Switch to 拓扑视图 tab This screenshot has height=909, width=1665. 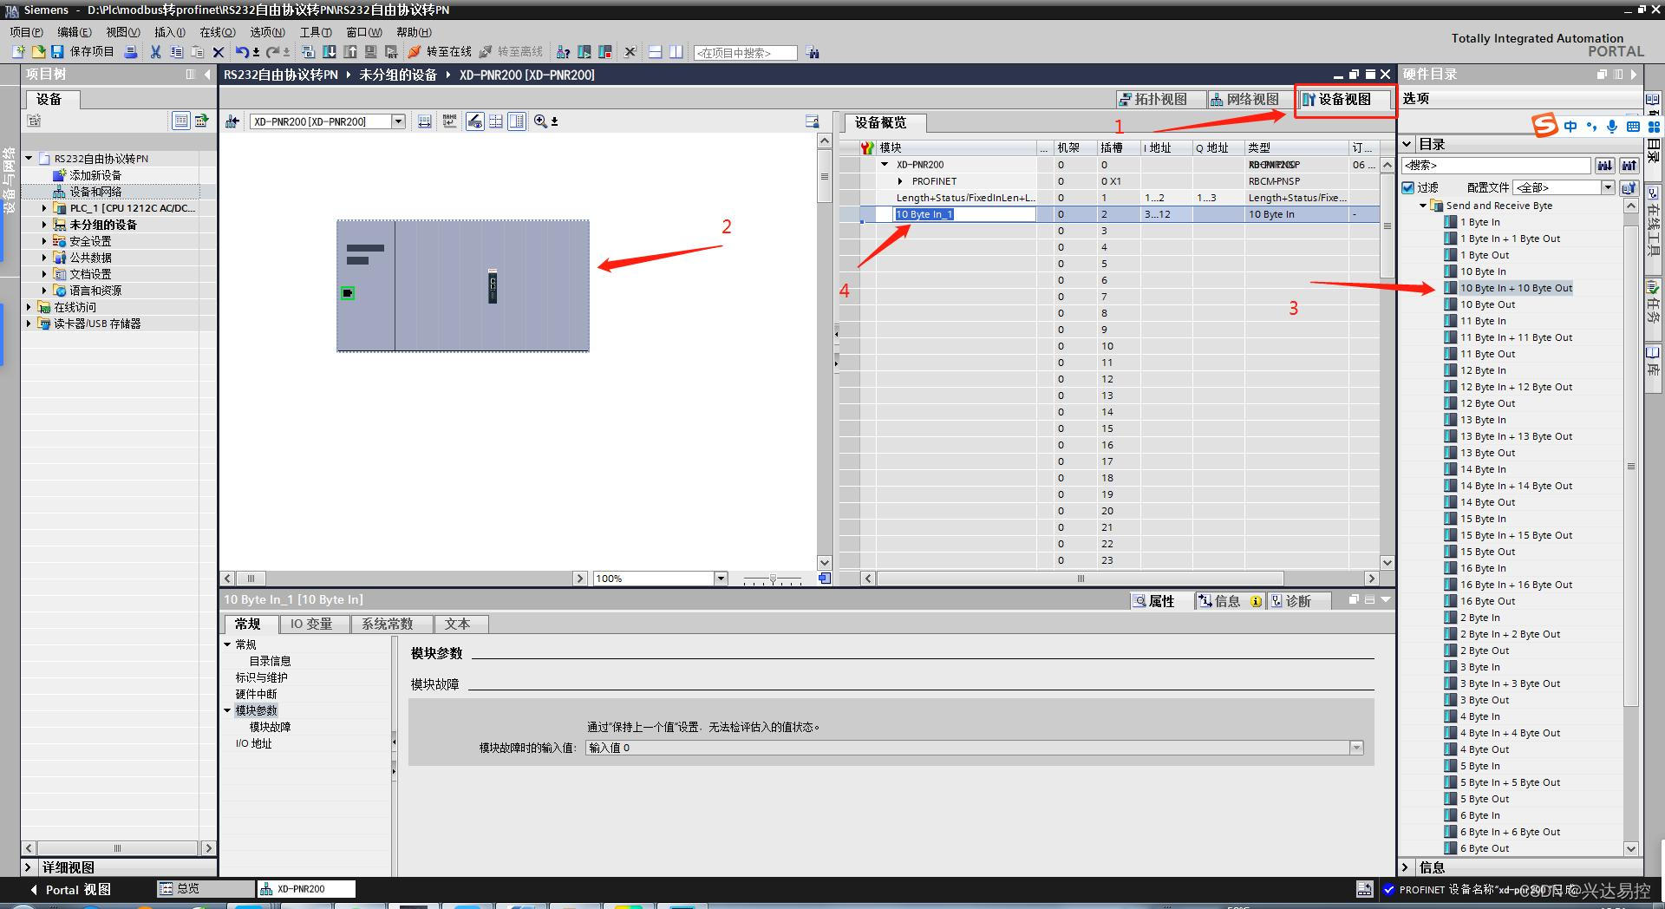(1160, 99)
